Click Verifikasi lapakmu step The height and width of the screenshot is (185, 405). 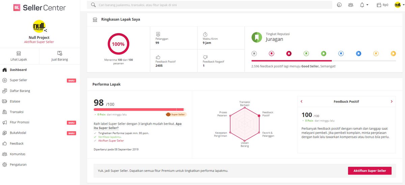(109, 137)
